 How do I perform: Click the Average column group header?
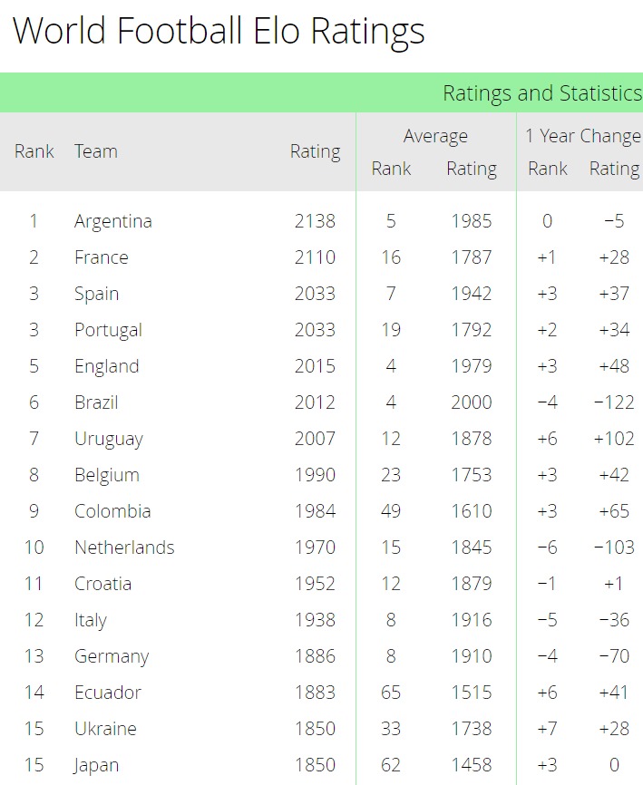coord(435,136)
